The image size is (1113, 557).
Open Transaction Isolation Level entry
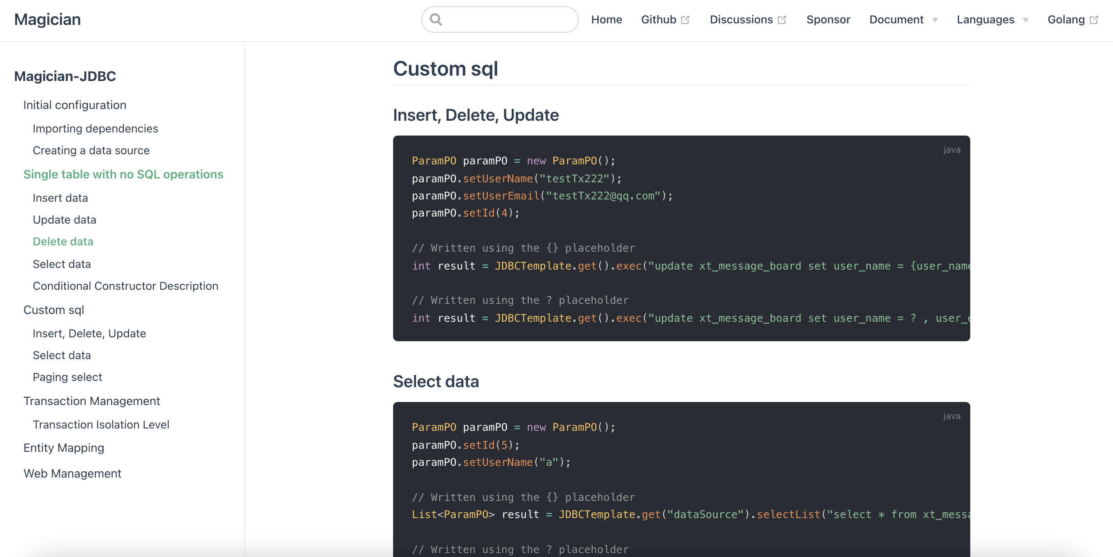point(101,424)
